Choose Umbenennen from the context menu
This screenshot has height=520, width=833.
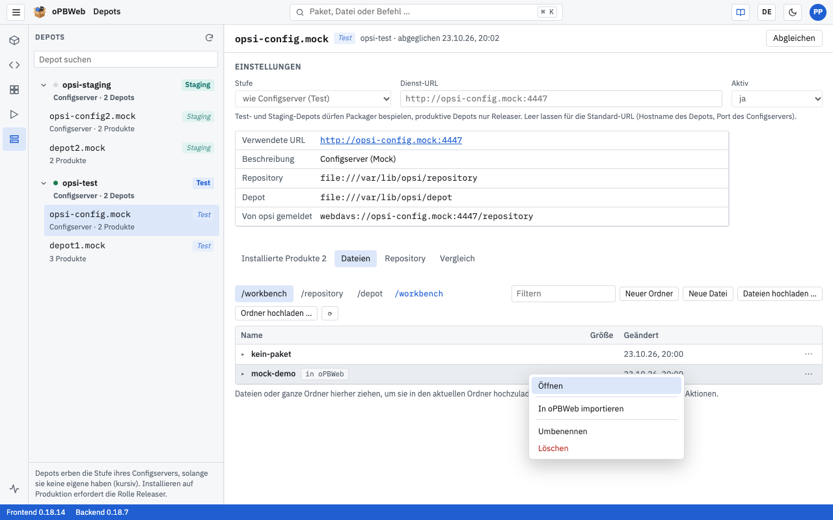(607, 432)
